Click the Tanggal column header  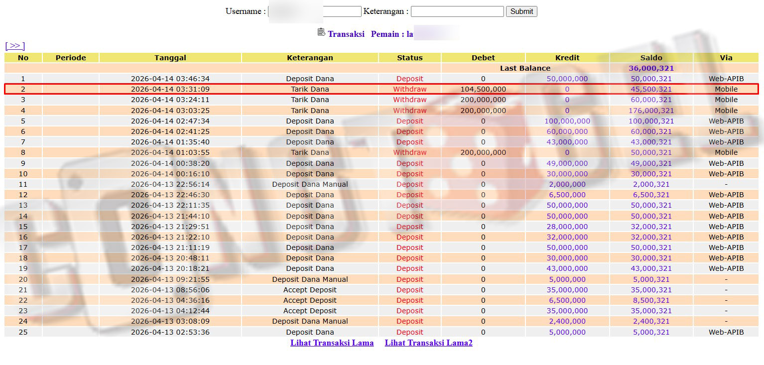170,58
